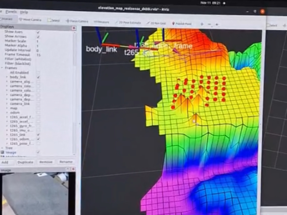
Task: Expand the Tree node
Action: click(2, 148)
